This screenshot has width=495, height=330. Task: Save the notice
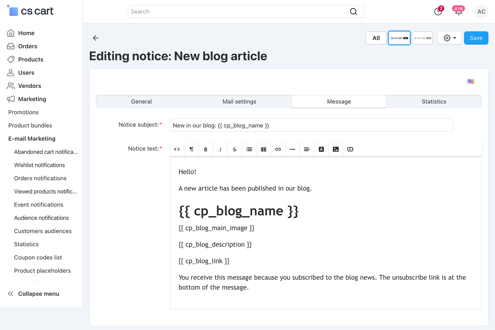tap(476, 38)
